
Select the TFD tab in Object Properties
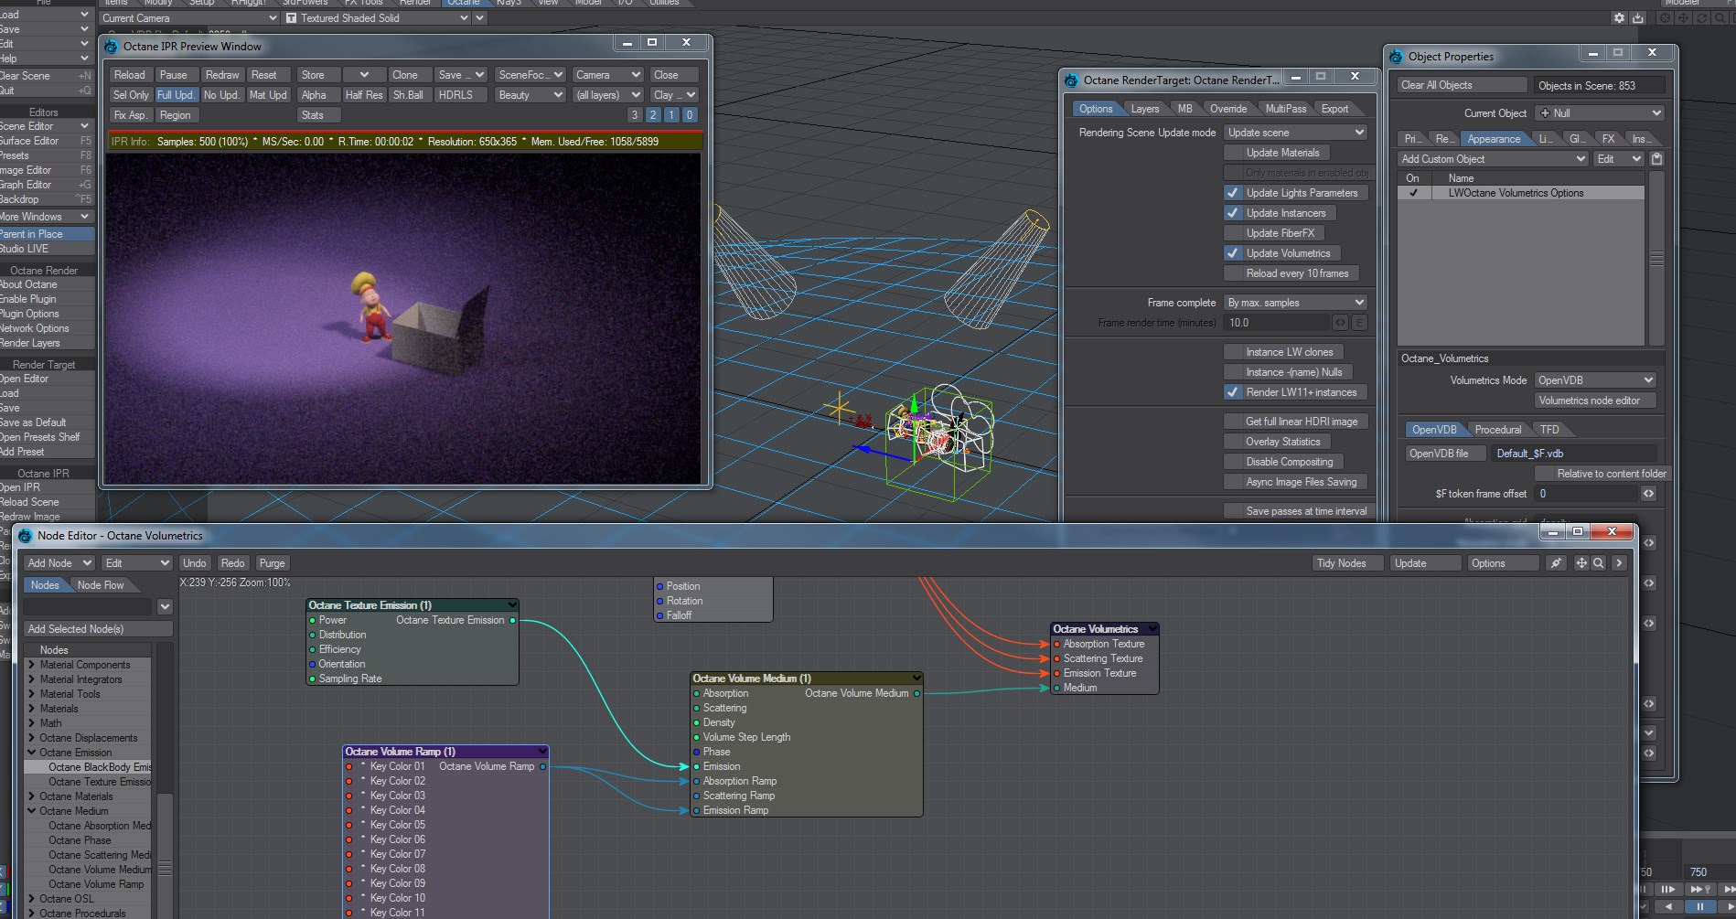1549,430
